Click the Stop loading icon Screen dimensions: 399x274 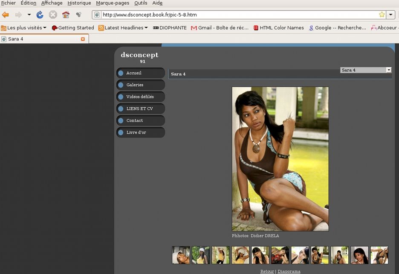[x=53, y=15]
